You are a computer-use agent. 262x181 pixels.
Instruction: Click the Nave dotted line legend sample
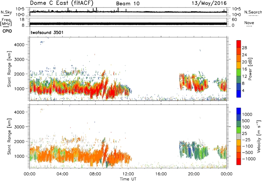click(249, 26)
